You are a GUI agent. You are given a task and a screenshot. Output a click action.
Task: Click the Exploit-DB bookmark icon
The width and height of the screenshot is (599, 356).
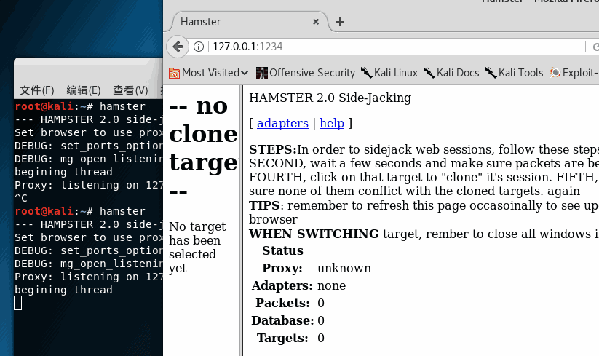pyautogui.click(x=555, y=73)
